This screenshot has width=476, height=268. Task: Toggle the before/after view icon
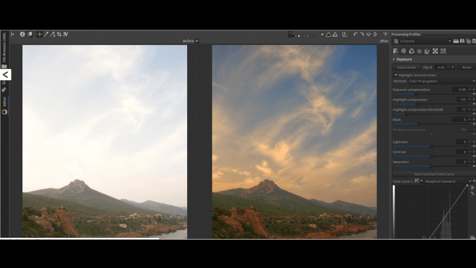click(x=30, y=34)
